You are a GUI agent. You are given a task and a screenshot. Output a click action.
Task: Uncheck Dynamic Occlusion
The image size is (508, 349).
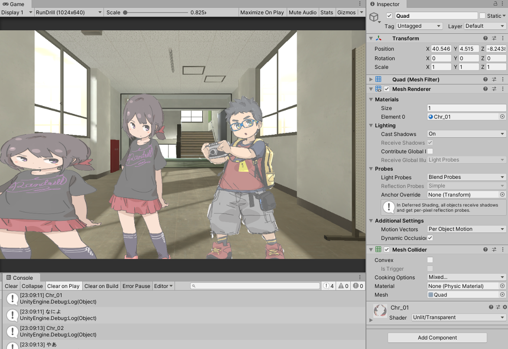[430, 238]
